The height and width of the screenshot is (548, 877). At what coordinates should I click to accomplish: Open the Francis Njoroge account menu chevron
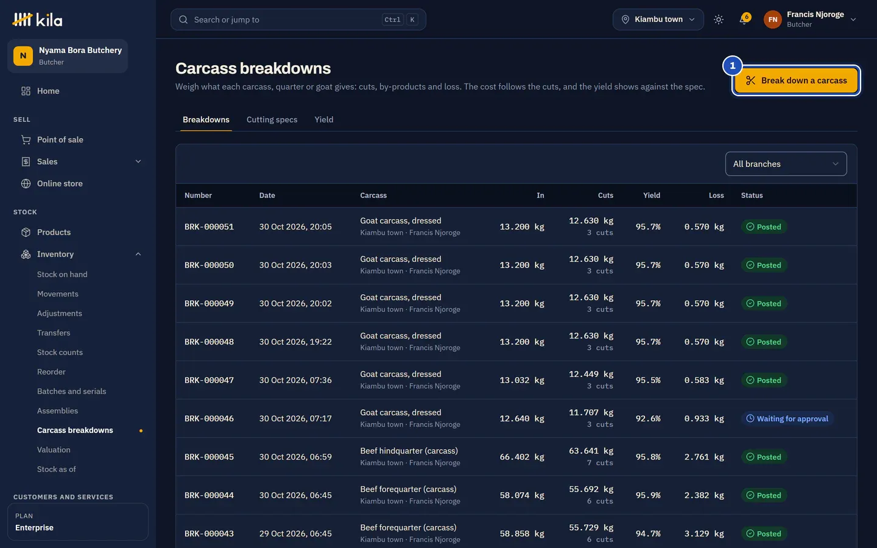pyautogui.click(x=853, y=19)
